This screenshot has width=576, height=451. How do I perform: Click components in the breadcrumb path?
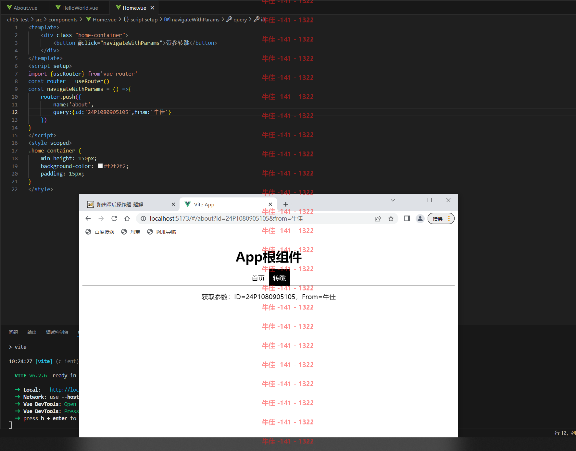(63, 20)
